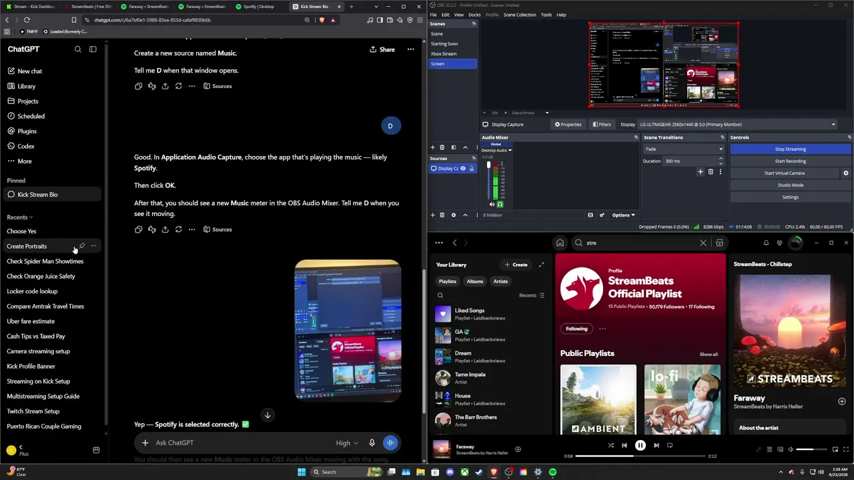854x480 pixels.
Task: Open the OBS Tools menu
Action: 546,15
